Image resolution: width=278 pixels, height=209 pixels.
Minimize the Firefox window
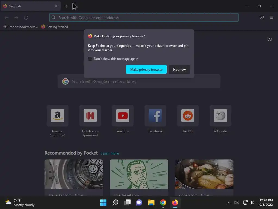tap(247, 6)
